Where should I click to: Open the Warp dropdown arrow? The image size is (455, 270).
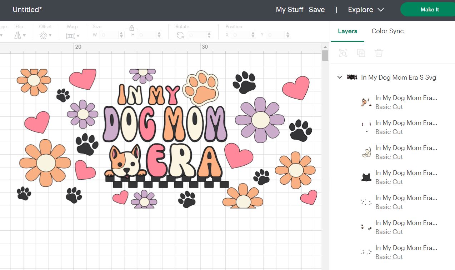78,35
